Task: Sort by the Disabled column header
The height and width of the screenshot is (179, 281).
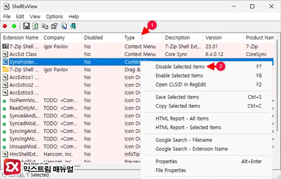Action: [102, 37]
